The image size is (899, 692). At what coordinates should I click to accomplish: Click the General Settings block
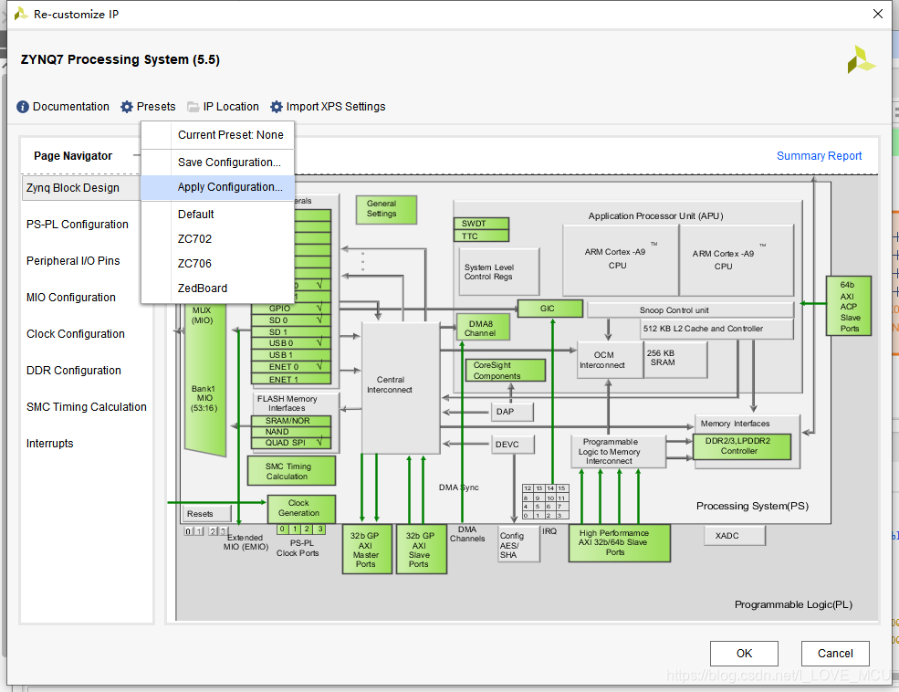click(386, 210)
